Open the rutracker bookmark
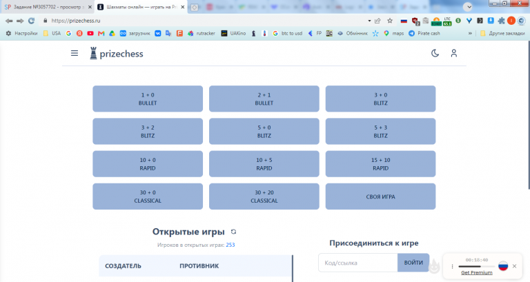 [x=202, y=33]
